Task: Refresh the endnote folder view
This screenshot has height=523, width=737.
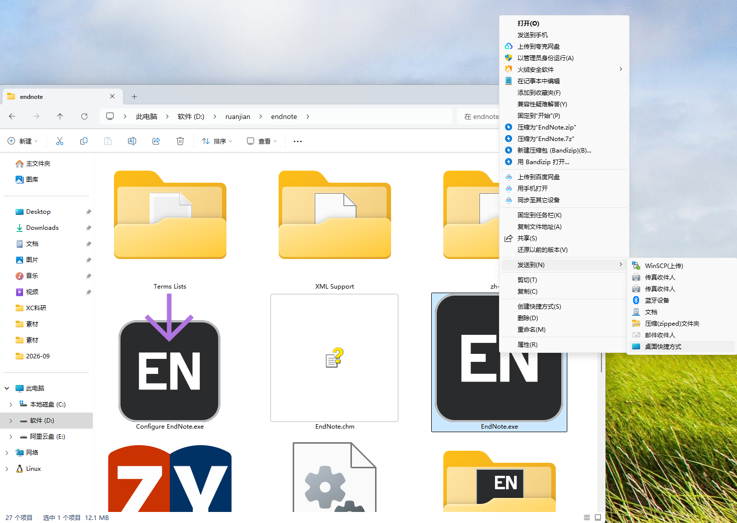Action: tap(84, 116)
